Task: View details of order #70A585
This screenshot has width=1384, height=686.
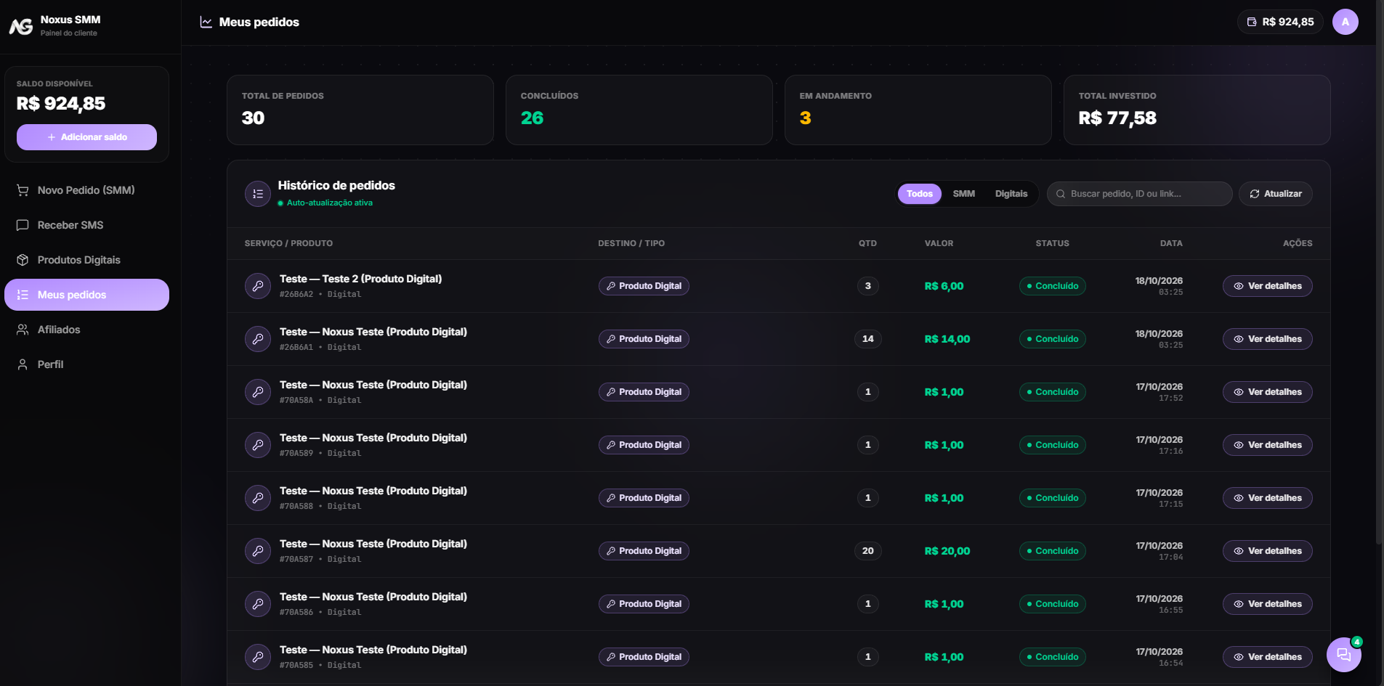Action: point(1267,657)
